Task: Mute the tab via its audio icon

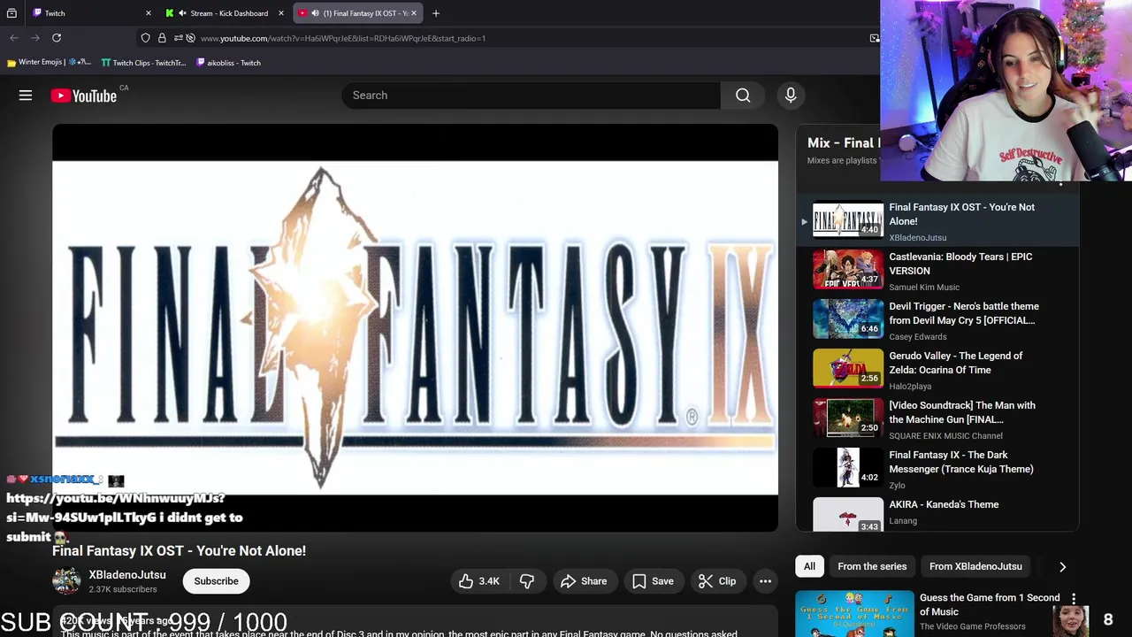Action: [316, 13]
